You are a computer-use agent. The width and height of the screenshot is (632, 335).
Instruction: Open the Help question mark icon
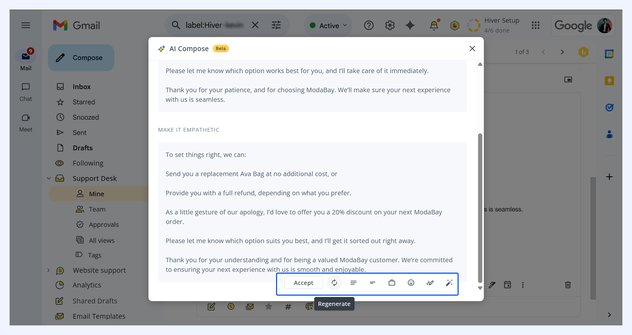click(x=369, y=25)
